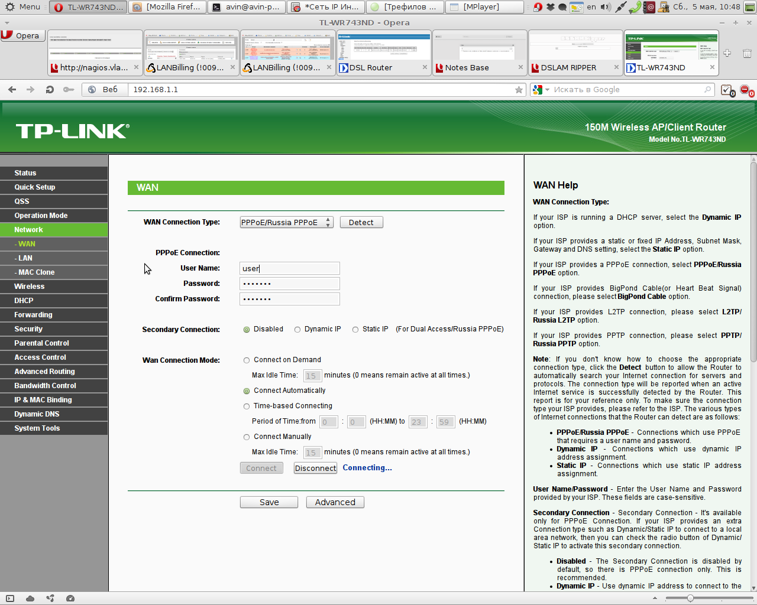Open Status page in sidebar
Image resolution: width=757 pixels, height=605 pixels.
(x=54, y=173)
